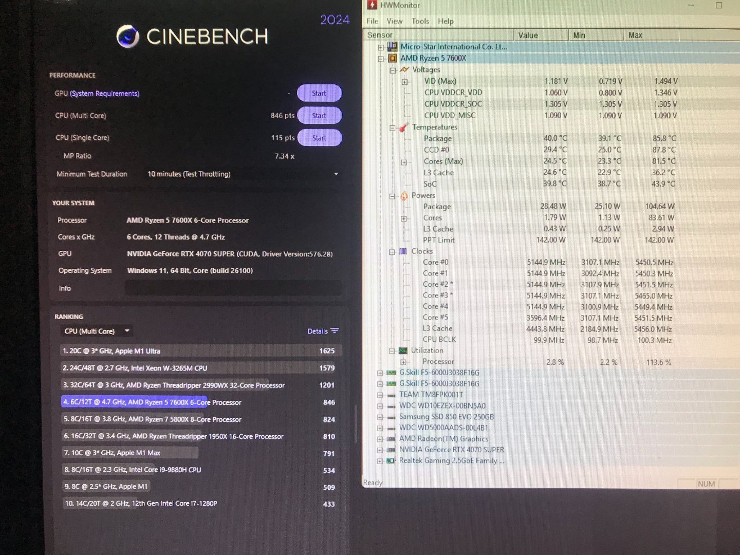Click the Utilization graph icon
This screenshot has height=555, width=740.
[x=403, y=350]
